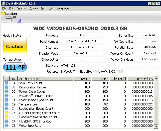The height and width of the screenshot is (131, 161).
Task: Click the Standard field ATA8-ACS
Action: [x=109, y=65]
